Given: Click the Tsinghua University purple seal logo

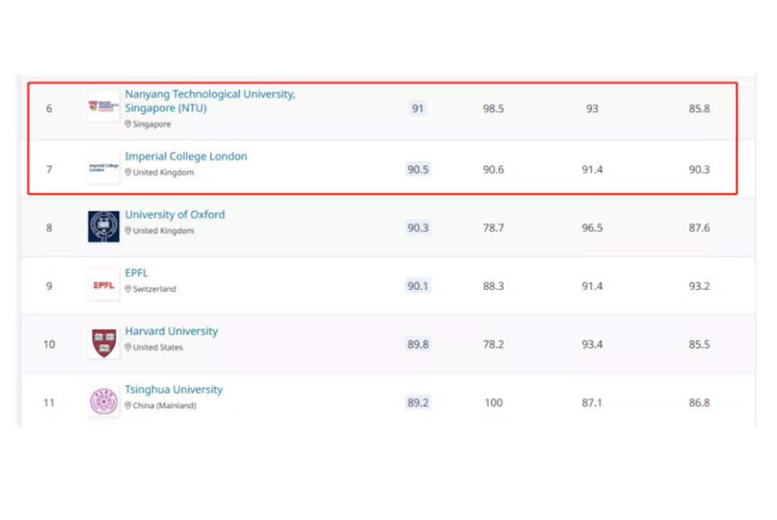Looking at the screenshot, I should click(x=104, y=401).
